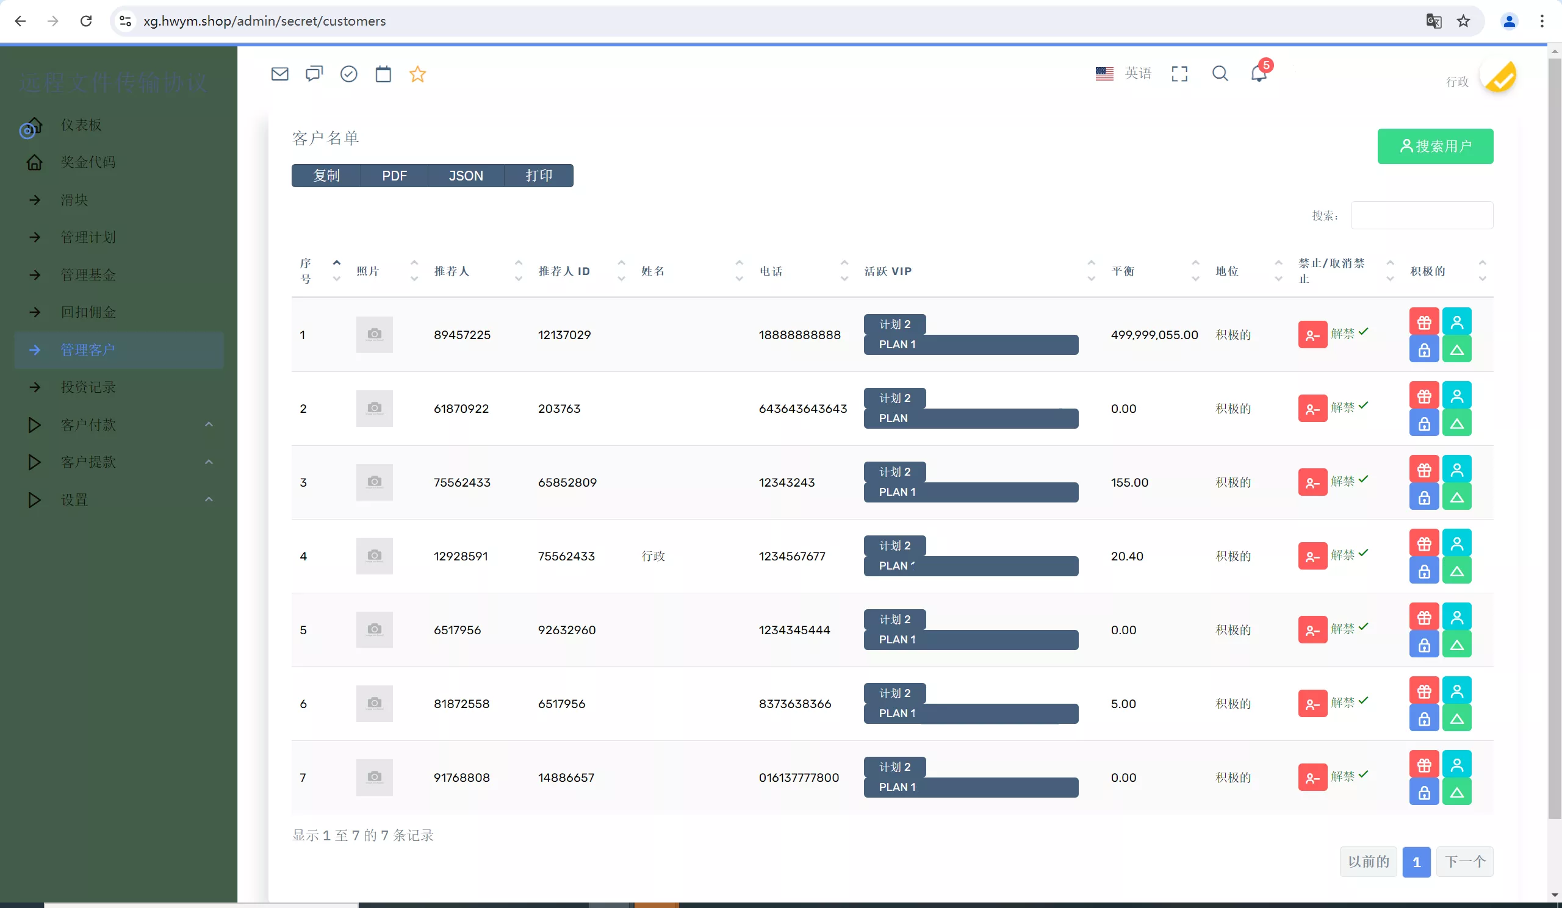This screenshot has height=908, width=1562.
Task: Click blue lock icon in row 3
Action: 1423,498
